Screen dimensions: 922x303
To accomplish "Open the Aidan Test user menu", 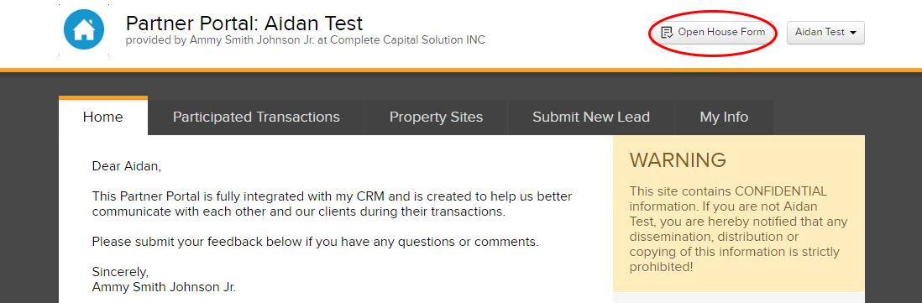I will click(825, 32).
